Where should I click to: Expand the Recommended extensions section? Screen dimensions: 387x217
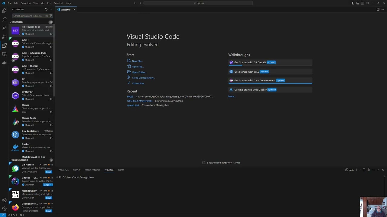click(11, 160)
